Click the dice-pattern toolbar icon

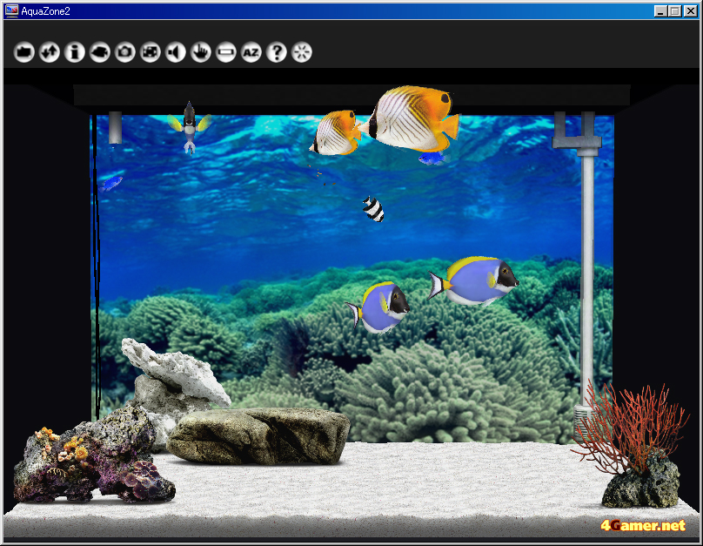pyautogui.click(x=151, y=53)
